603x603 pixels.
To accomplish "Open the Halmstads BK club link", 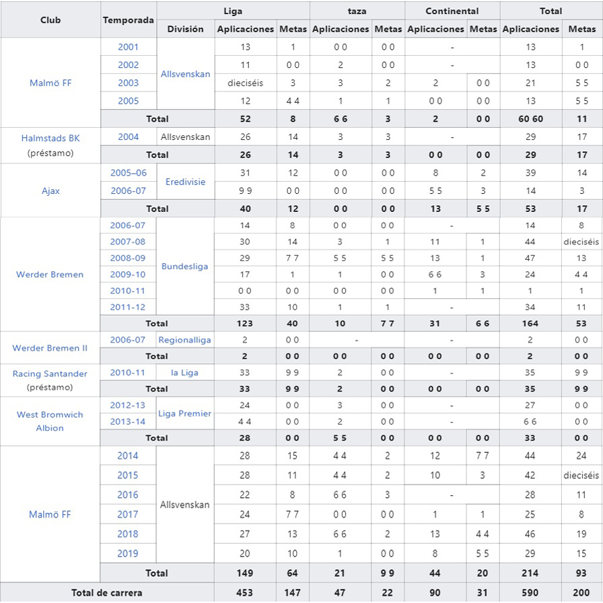I will coord(50,137).
